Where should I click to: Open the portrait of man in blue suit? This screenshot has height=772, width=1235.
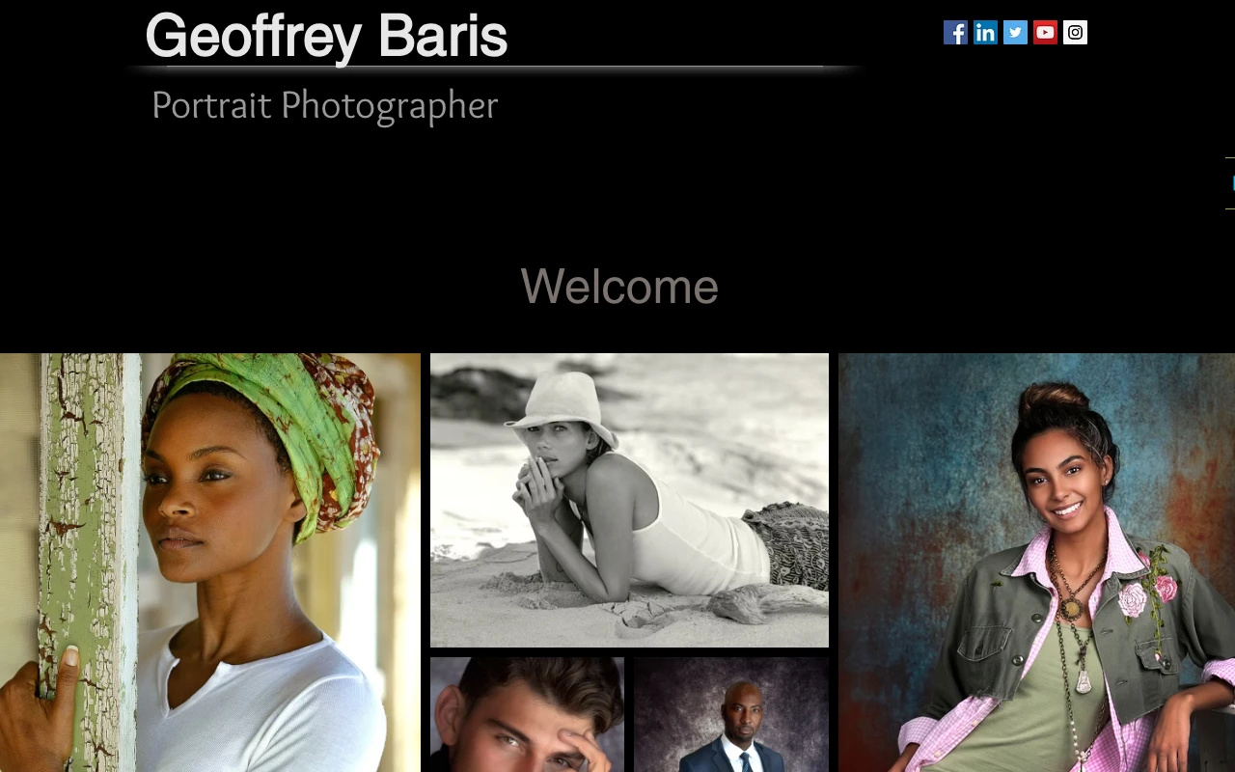pos(731,715)
